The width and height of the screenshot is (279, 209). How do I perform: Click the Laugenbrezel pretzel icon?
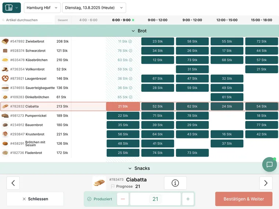(5, 78)
